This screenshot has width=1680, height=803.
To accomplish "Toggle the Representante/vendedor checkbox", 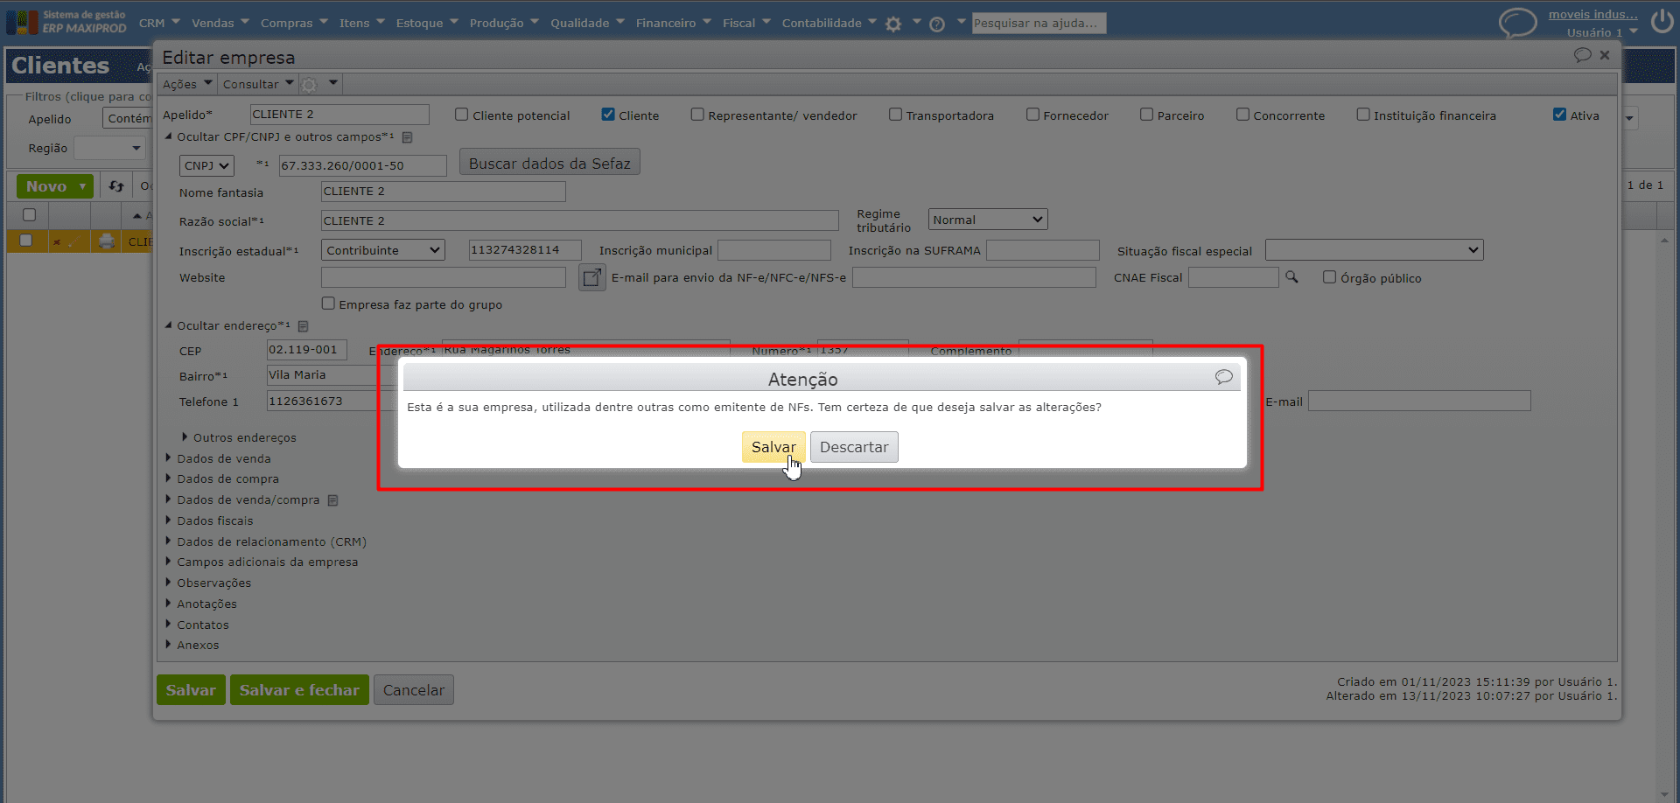I will (x=697, y=115).
